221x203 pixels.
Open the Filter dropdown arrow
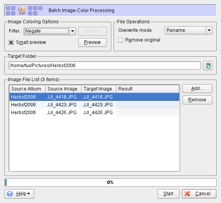point(72,31)
